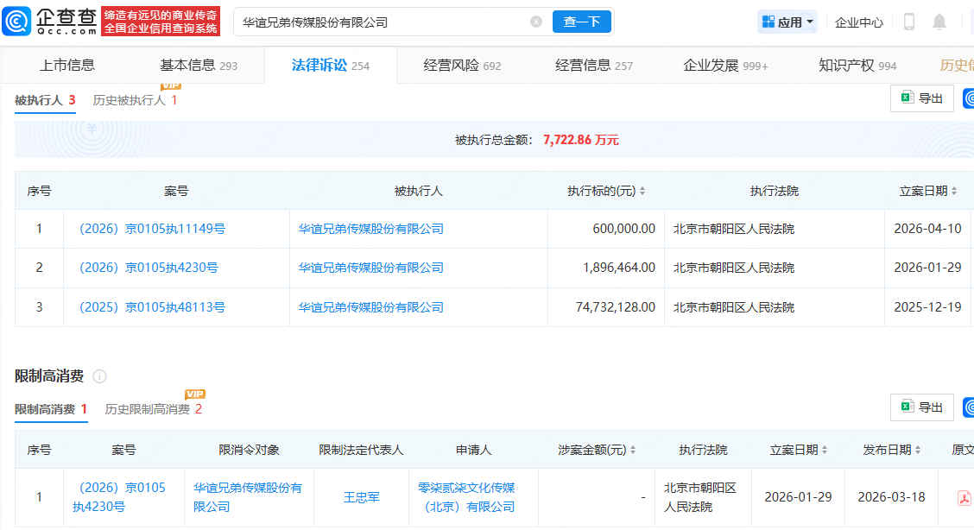Open case (2025) 京0105执48113号
The image size is (974, 530).
click(152, 307)
